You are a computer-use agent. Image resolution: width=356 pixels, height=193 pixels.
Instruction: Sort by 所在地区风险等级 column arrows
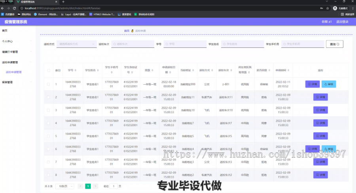[x=249, y=72]
